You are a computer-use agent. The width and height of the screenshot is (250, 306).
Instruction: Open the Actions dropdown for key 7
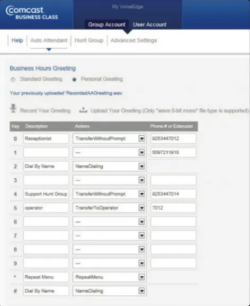click(110, 235)
